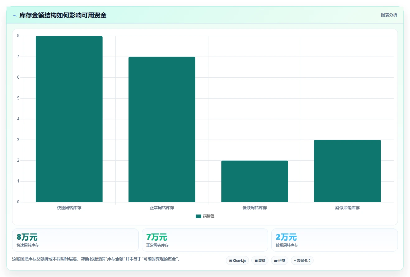Click the 疑似滞销库存 bar in chart
Image resolution: width=410 pixels, height=277 pixels.
tap(347, 171)
